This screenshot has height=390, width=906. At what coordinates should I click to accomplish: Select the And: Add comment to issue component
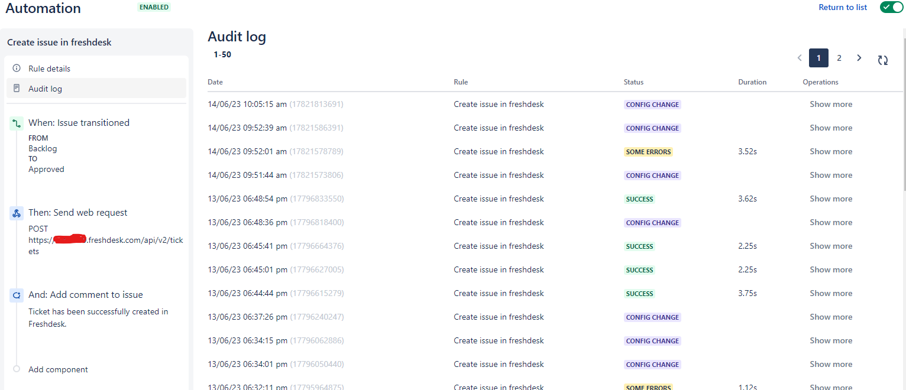(86, 295)
